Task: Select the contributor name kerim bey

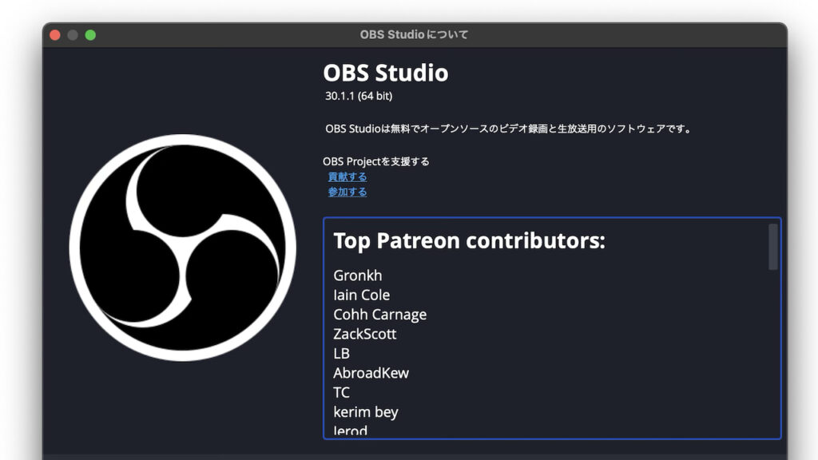Action: pos(365,412)
